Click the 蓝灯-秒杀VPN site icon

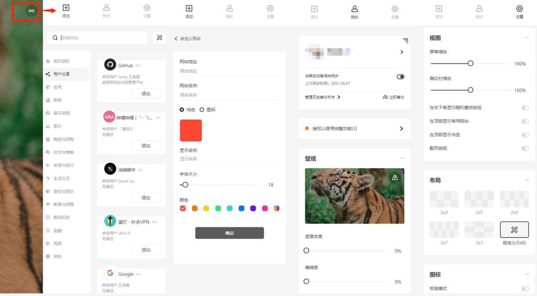110,221
